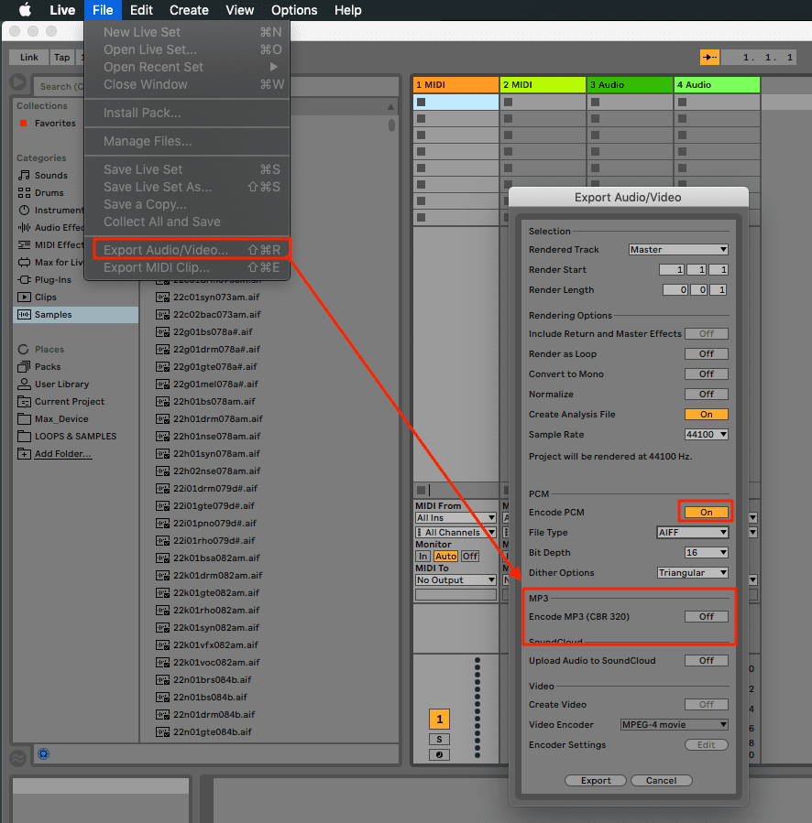Image resolution: width=812 pixels, height=823 pixels.
Task: Click the track 1 clip stop button
Action: click(x=421, y=491)
